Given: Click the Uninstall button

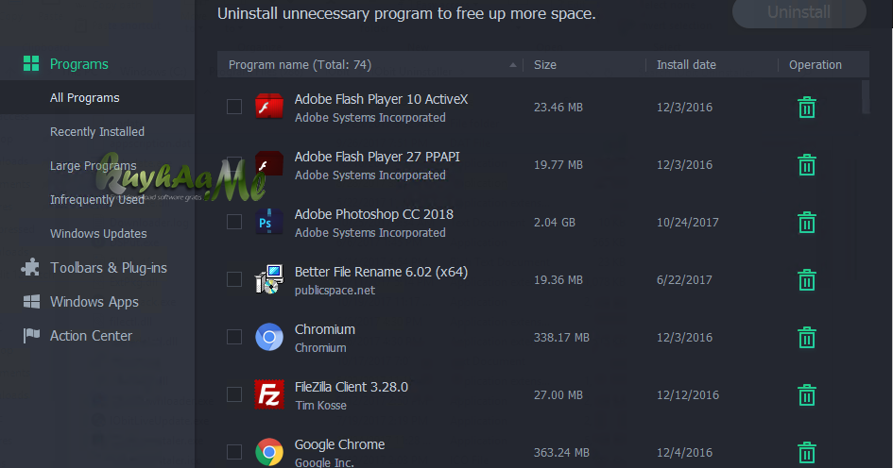Looking at the screenshot, I should click(799, 12).
